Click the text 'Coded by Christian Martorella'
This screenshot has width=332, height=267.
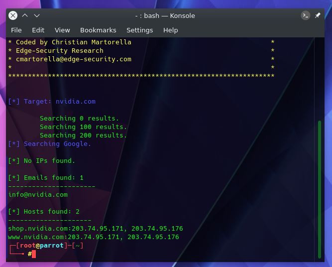tap(74, 42)
